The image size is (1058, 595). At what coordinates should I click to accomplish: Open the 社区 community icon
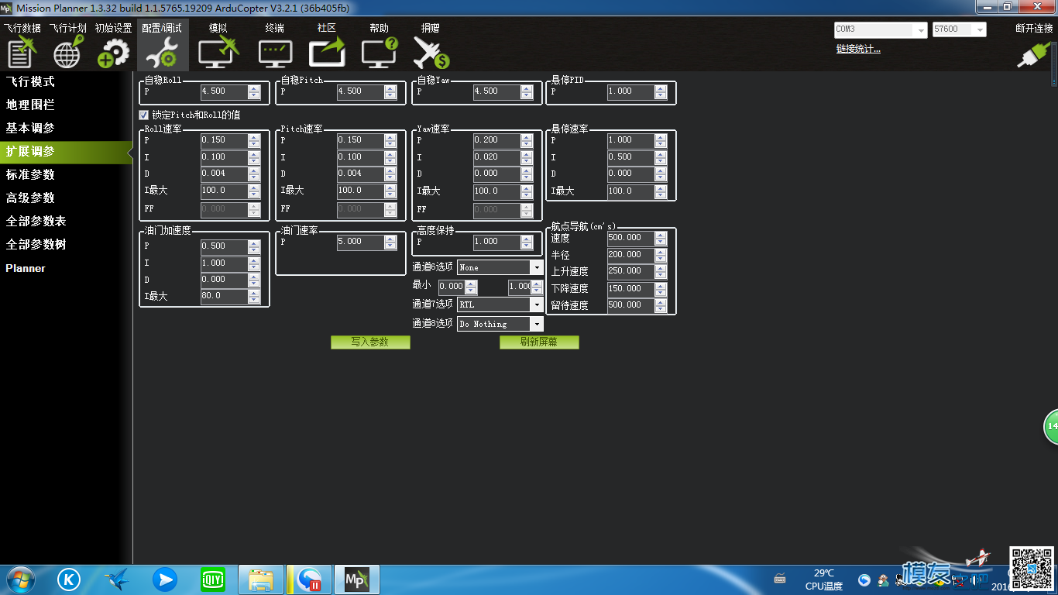tap(327, 52)
